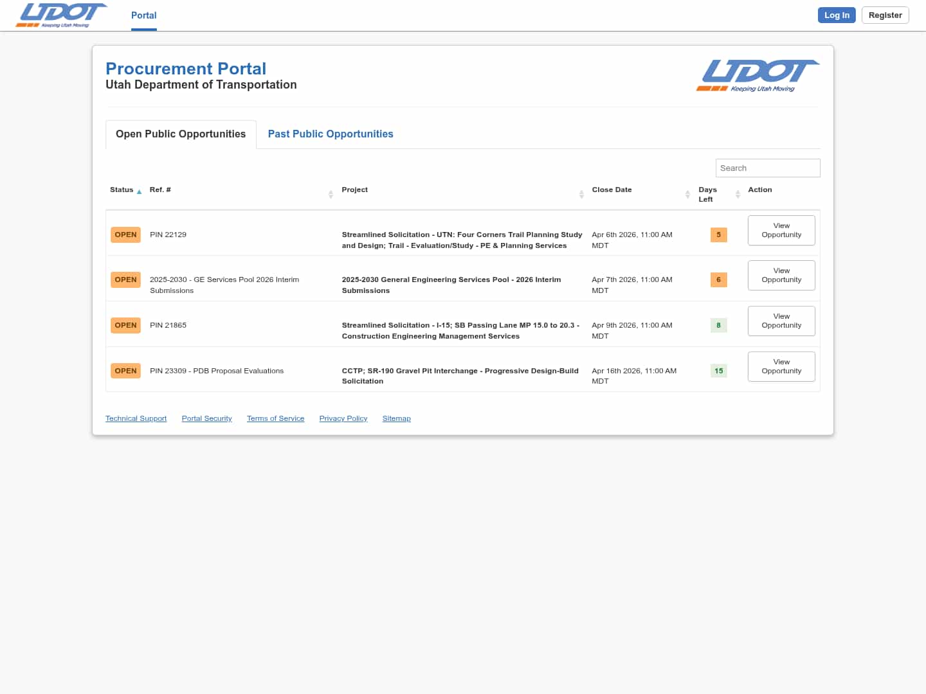View Opportunity for PIN 21865
926x694 pixels.
coord(781,321)
